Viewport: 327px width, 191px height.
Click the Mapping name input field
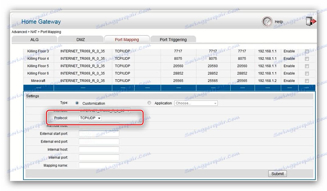(99, 166)
